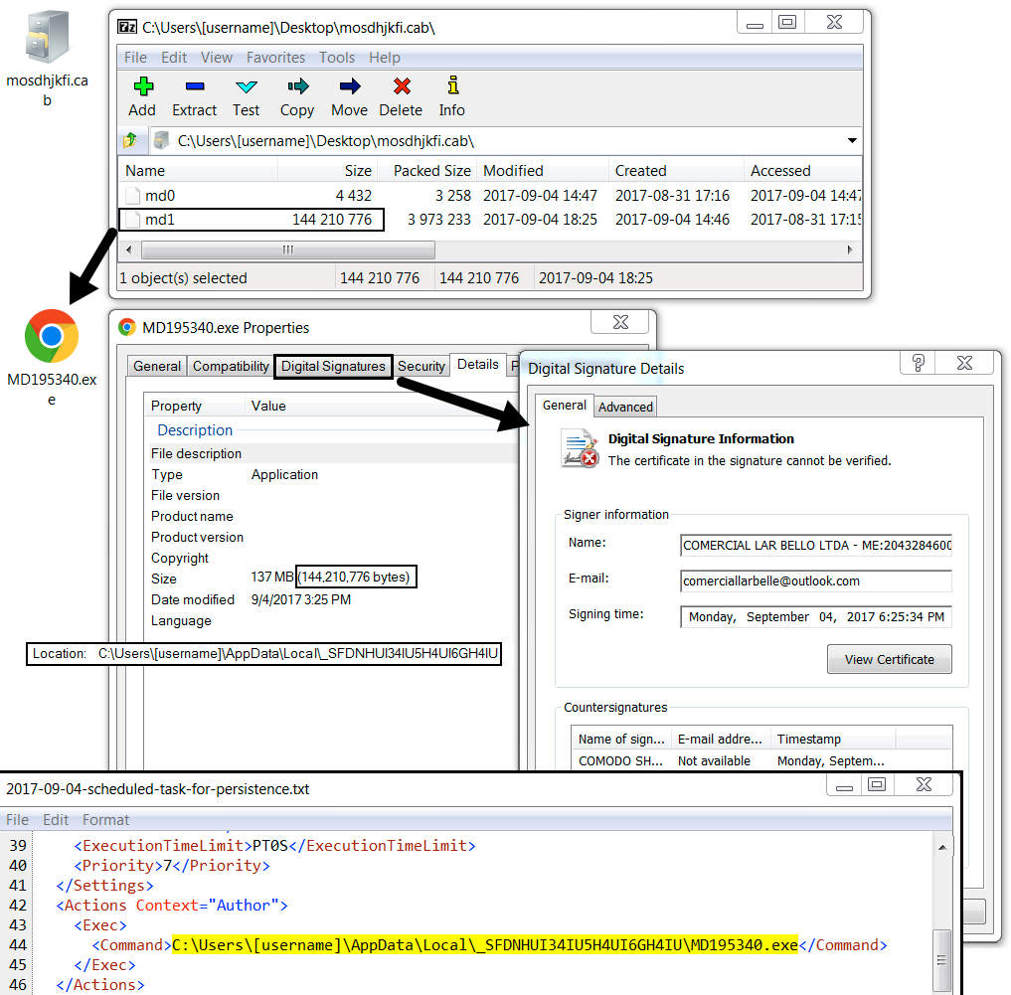Click right arrow of 7-Zip horizontal scrollbar
Viewport: 1011px width, 995px height.
pos(850,249)
